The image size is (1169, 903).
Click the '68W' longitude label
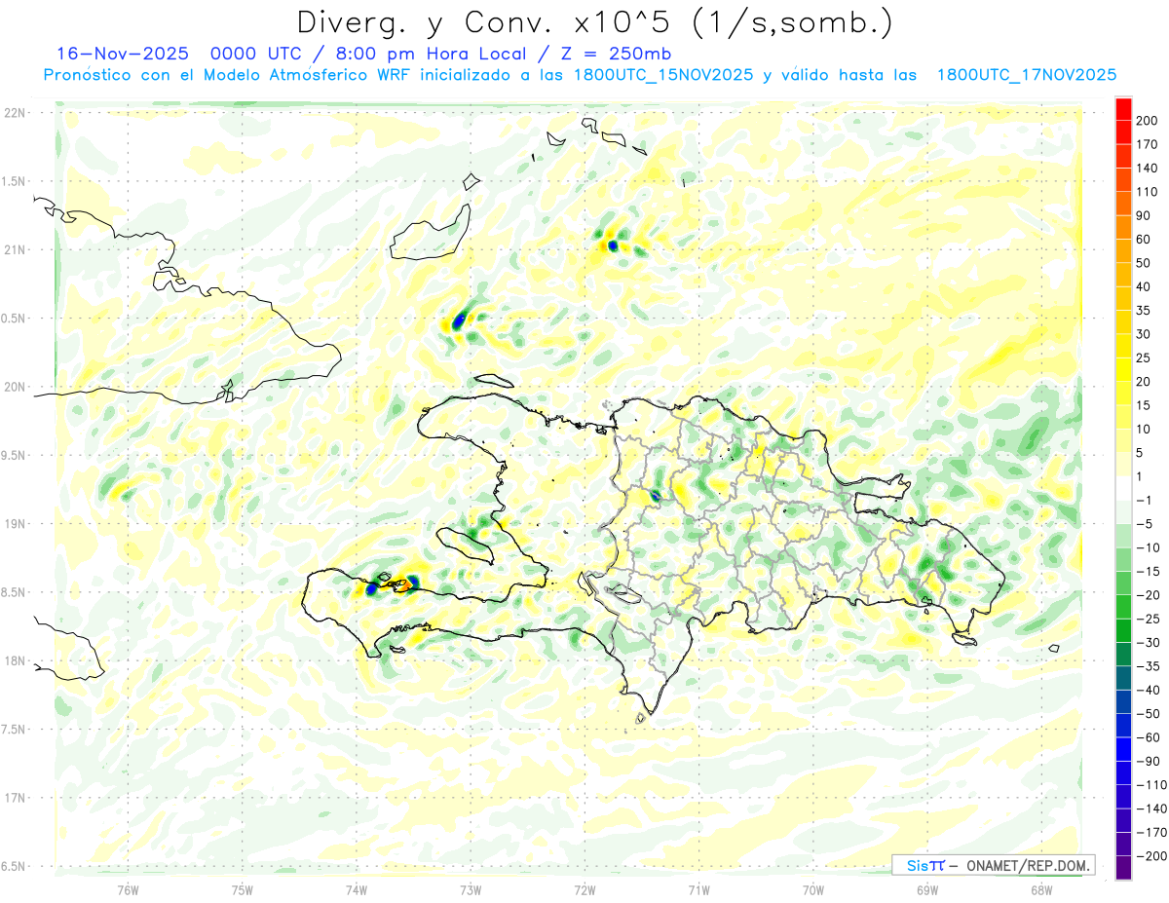tap(1041, 890)
